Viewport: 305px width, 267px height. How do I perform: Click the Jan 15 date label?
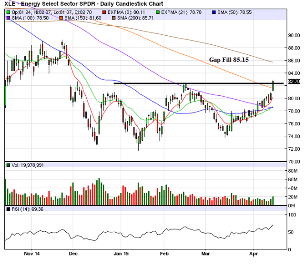pos(122,255)
